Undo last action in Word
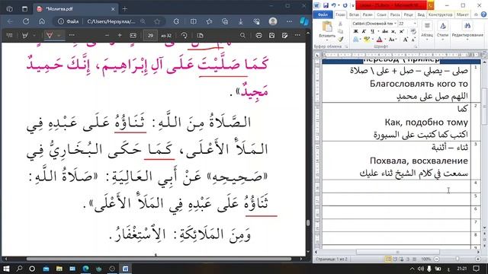This screenshot has width=488, height=274. pos(334,5)
